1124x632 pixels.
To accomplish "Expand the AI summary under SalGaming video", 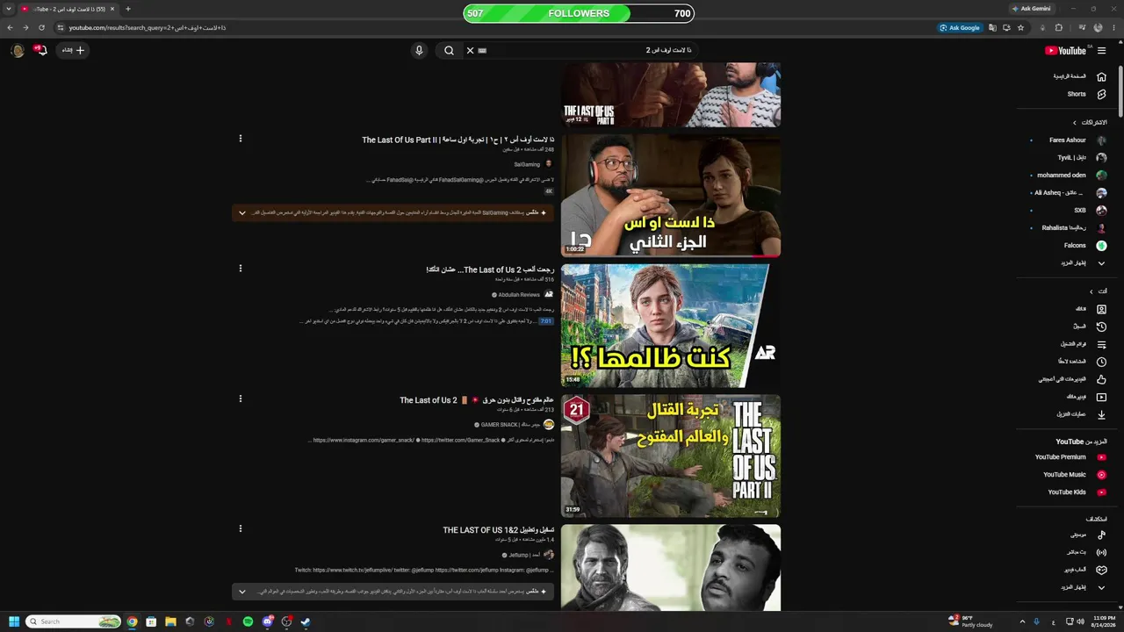I will tap(242, 212).
